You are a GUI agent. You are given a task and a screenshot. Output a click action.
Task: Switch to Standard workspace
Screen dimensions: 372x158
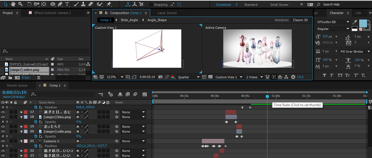[x=251, y=4]
